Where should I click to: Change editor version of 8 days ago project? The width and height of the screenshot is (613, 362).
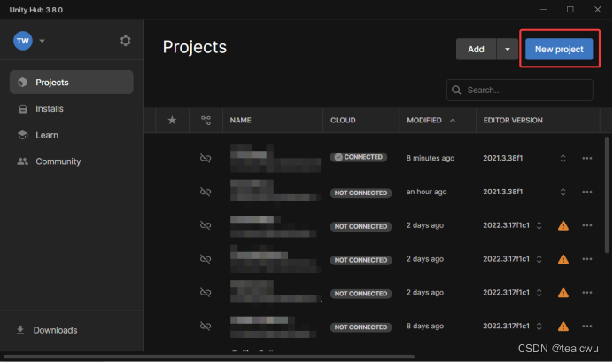(x=539, y=326)
